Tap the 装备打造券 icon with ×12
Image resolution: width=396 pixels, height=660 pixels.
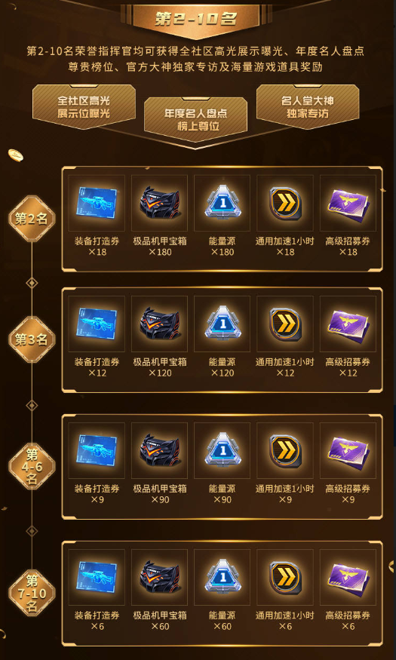tap(97, 324)
